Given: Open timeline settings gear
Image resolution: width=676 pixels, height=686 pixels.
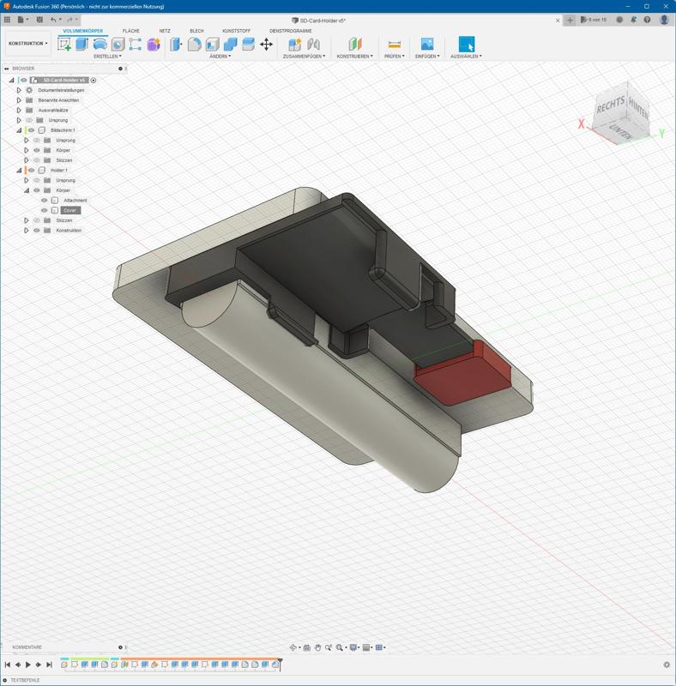Looking at the screenshot, I should click(667, 665).
